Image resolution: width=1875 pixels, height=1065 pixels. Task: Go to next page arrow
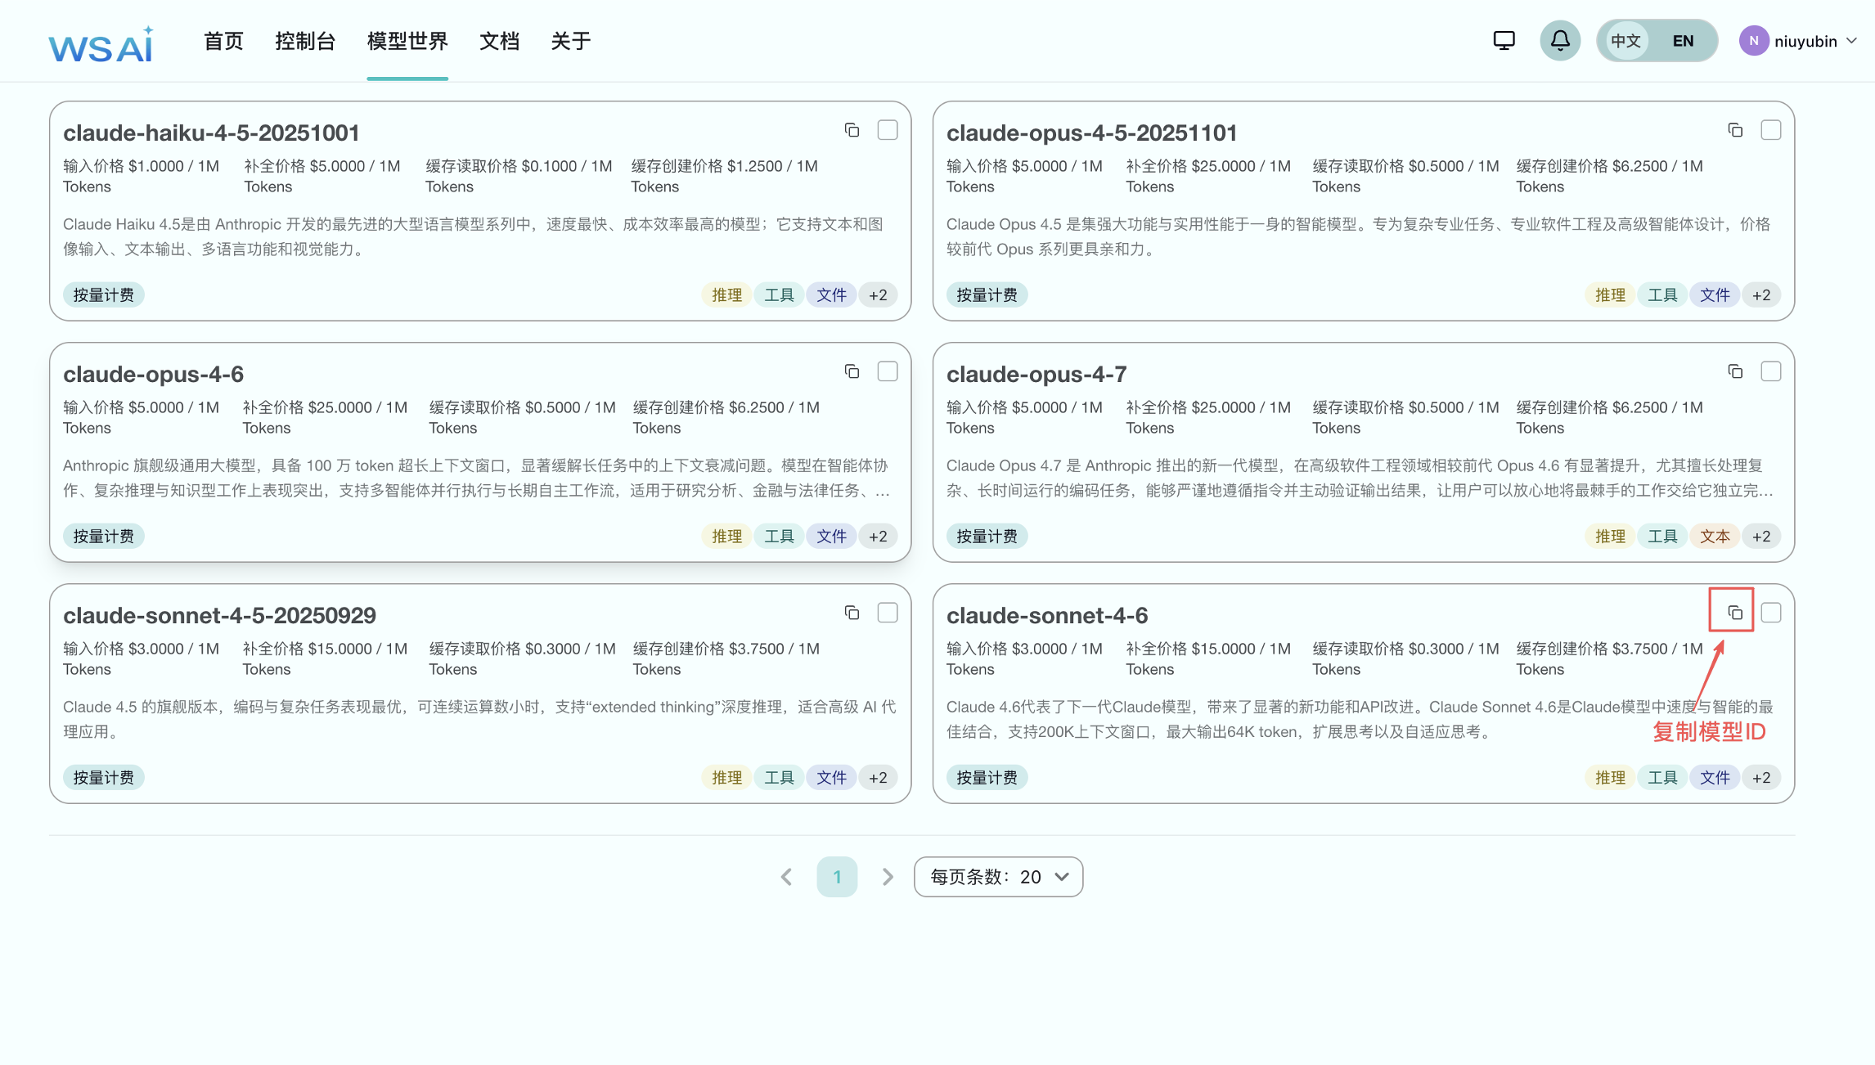[x=888, y=877]
